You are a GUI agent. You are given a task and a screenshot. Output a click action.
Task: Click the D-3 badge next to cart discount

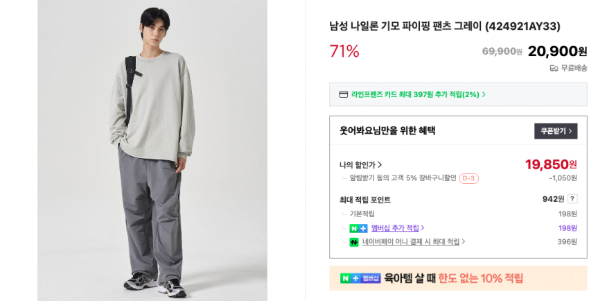click(469, 178)
